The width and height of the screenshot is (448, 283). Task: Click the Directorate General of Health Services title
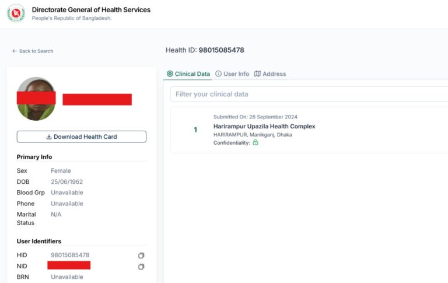[x=91, y=10]
